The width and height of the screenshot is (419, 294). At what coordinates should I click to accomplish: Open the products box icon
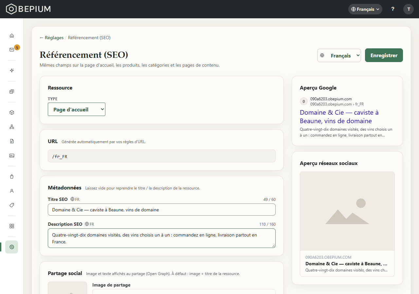click(12, 112)
